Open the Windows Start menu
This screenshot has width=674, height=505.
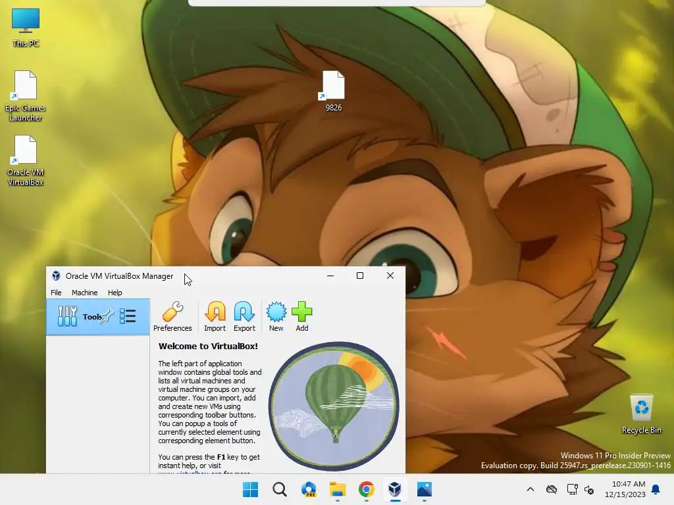coord(251,489)
